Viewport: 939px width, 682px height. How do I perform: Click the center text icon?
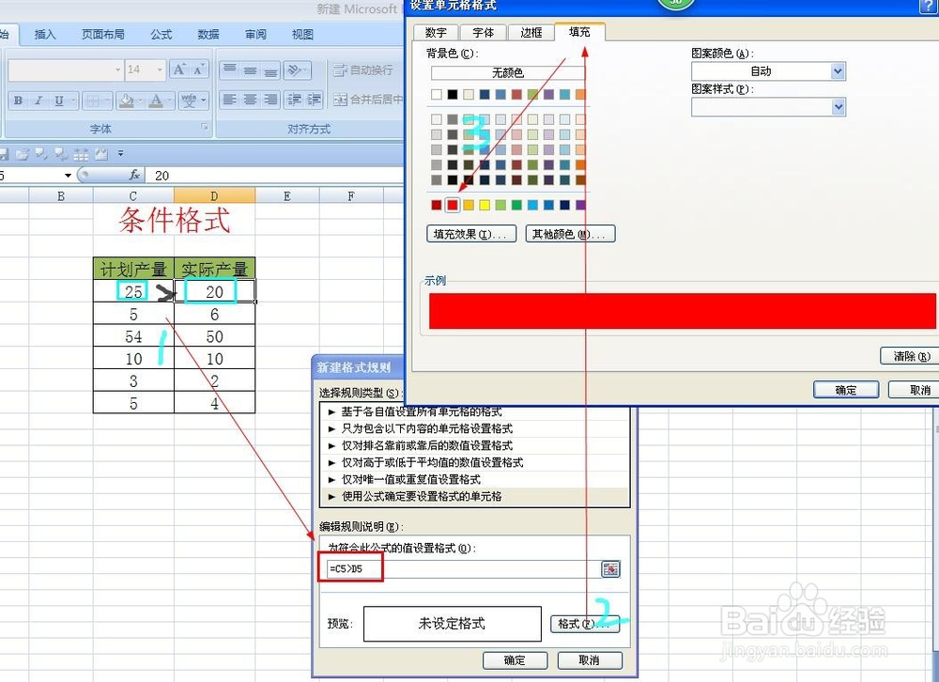click(251, 100)
